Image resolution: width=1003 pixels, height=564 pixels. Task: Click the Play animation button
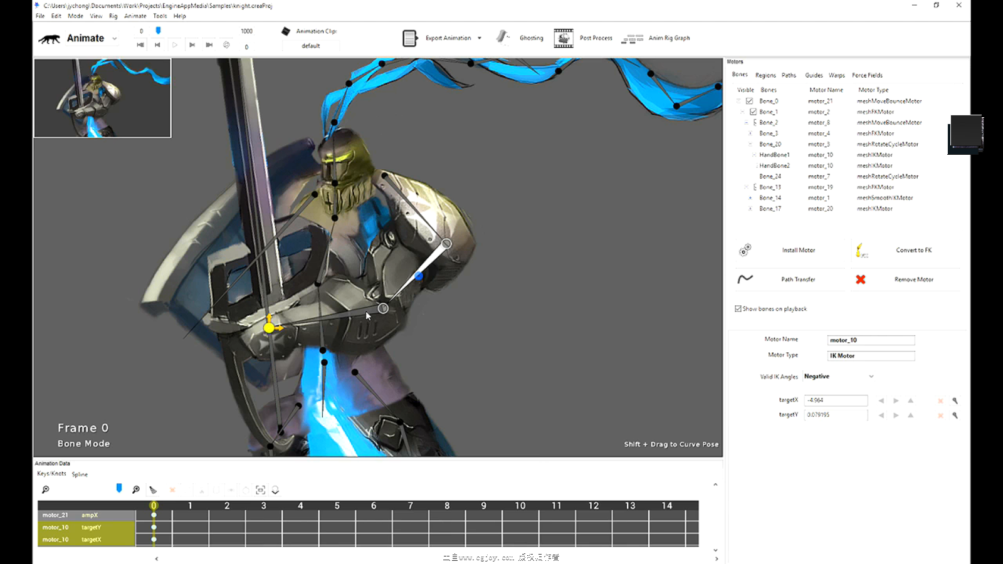pos(175,44)
